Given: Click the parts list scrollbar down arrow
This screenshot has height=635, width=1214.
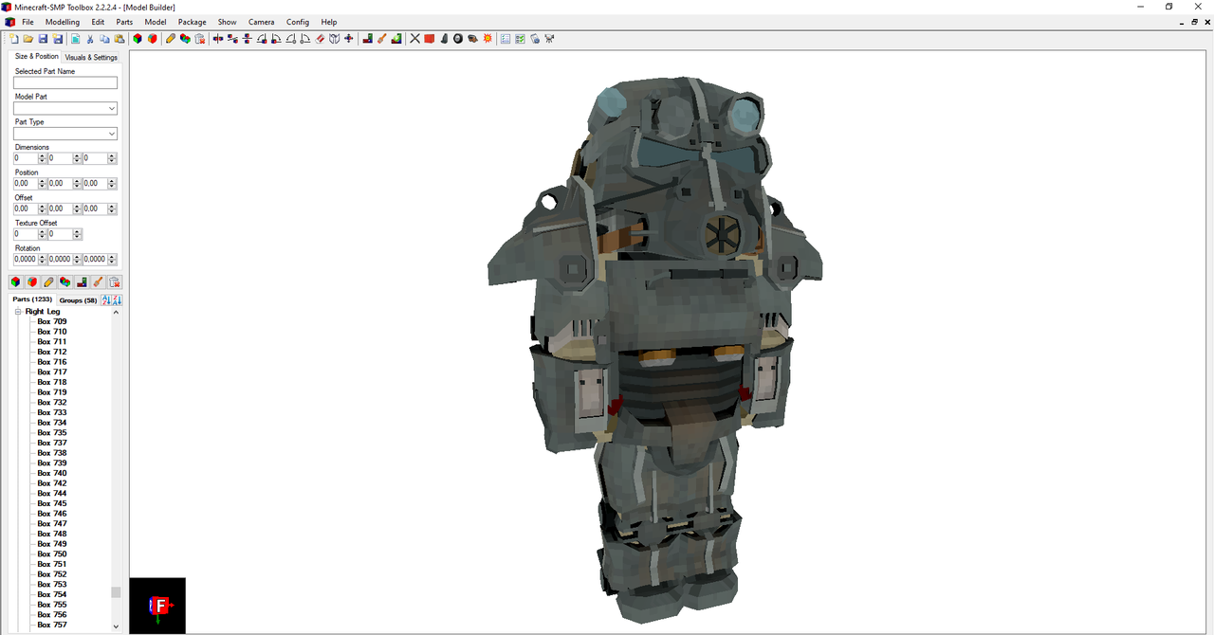Looking at the screenshot, I should (117, 626).
